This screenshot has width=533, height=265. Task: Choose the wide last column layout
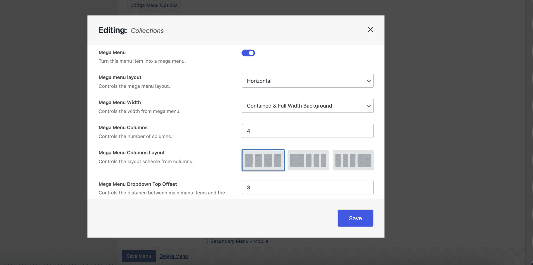click(353, 160)
